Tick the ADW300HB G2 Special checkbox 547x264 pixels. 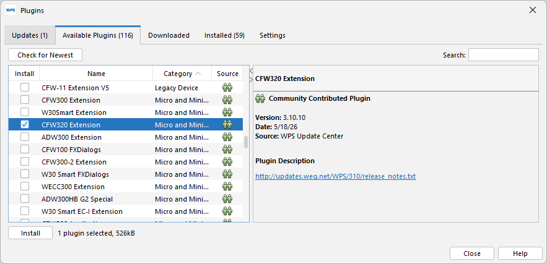pos(25,199)
